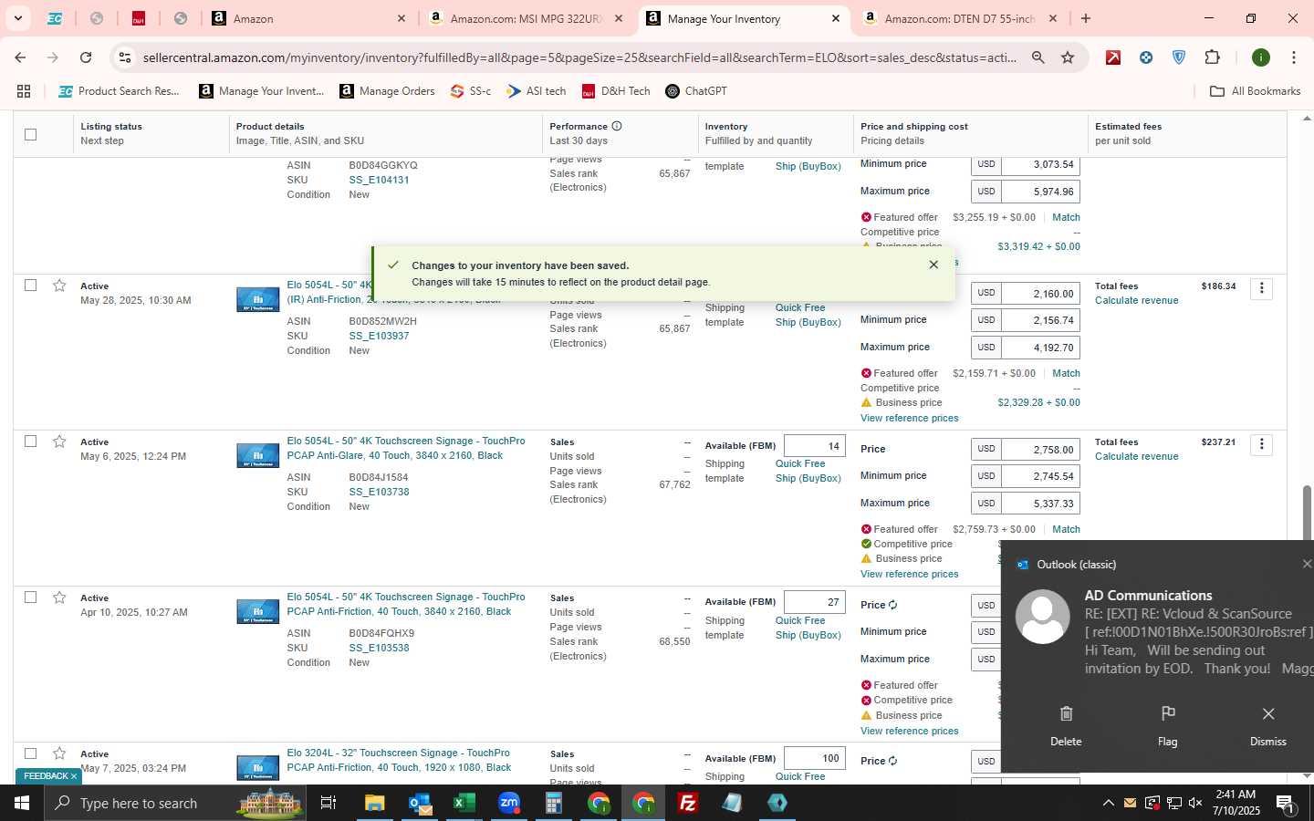The width and height of the screenshot is (1314, 821).
Task: Dismiss the inventory saved notification banner
Action: point(933,265)
